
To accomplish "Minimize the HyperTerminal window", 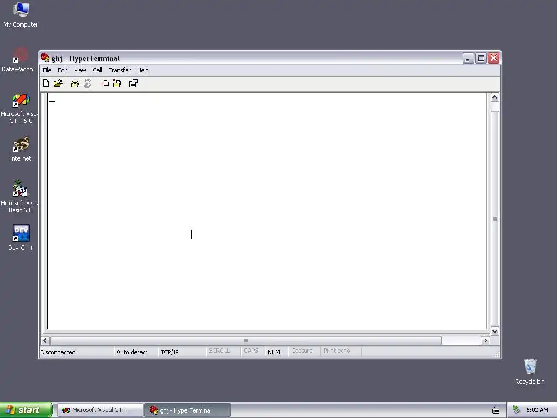I will click(468, 58).
